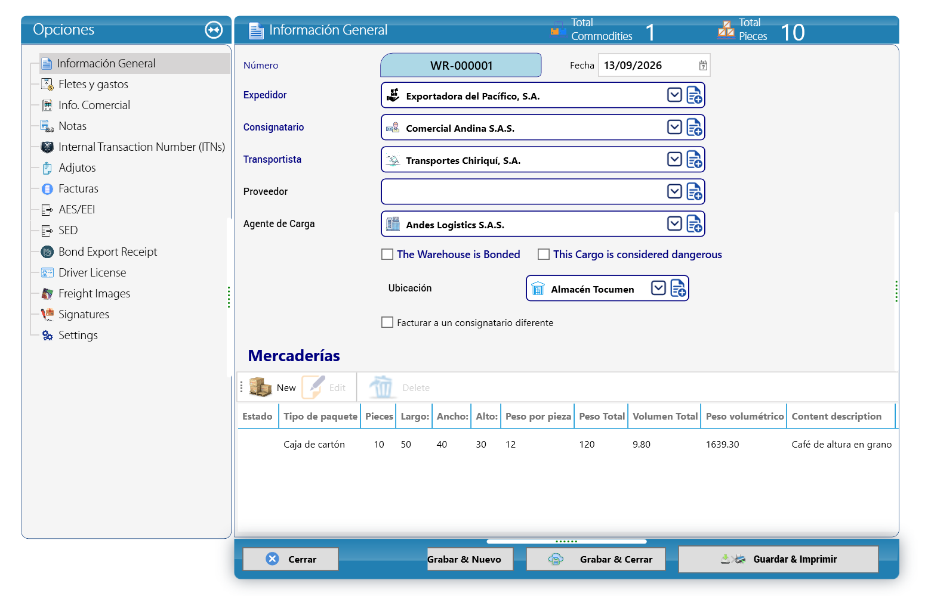
Task: Add new Consignatario with document icon
Action: (694, 128)
